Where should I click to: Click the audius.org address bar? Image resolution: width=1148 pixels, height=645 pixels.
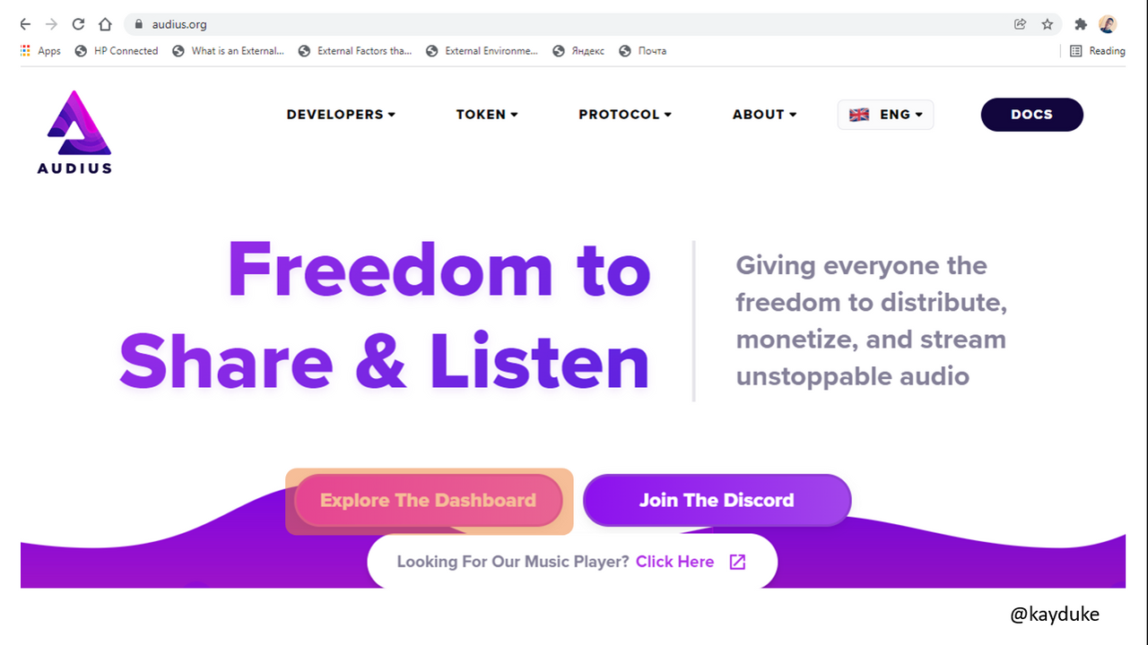click(574, 24)
